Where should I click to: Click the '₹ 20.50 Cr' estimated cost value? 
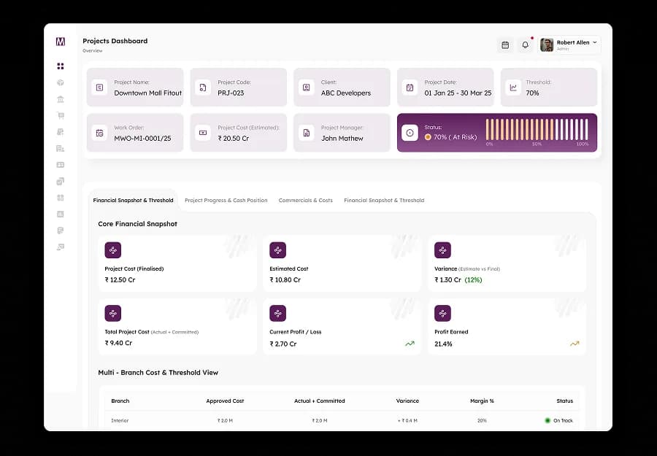233,138
